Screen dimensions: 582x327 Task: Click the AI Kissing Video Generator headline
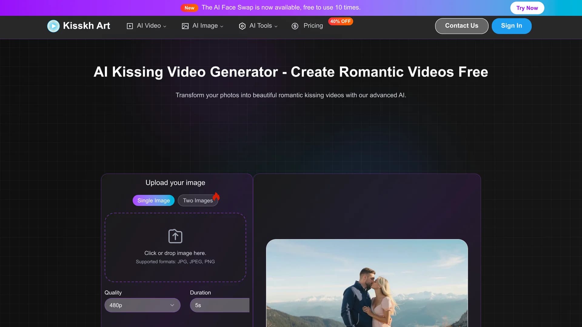tap(291, 72)
